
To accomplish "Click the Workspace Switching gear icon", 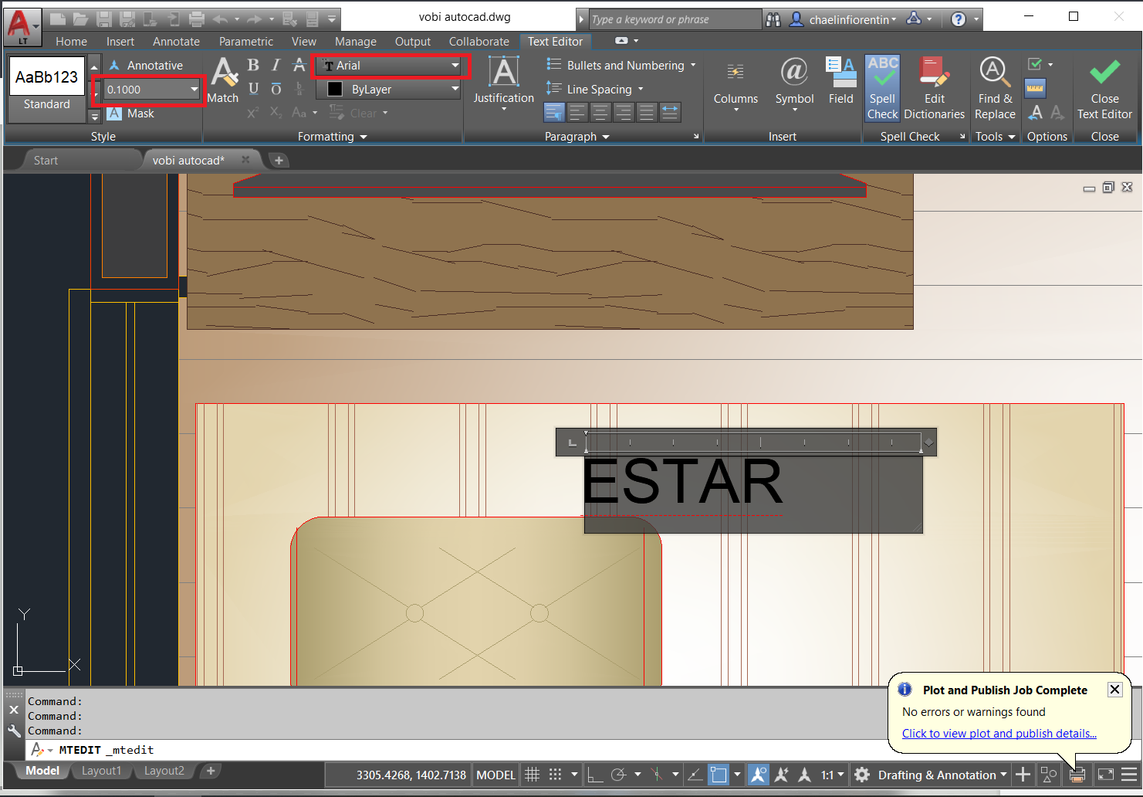I will (862, 775).
